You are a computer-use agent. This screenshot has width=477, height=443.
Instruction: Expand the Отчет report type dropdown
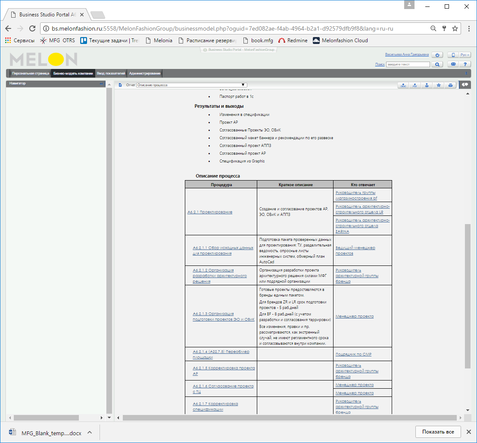243,85
